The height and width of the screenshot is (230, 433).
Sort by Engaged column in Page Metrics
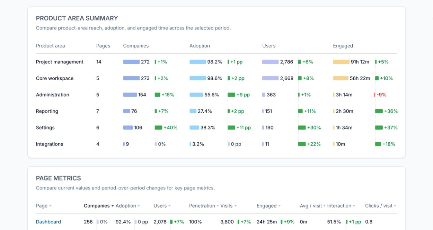pyautogui.click(x=268, y=206)
